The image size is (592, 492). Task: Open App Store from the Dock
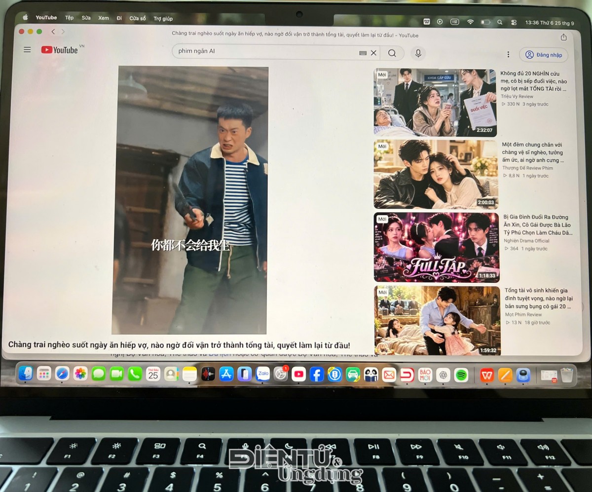[226, 374]
